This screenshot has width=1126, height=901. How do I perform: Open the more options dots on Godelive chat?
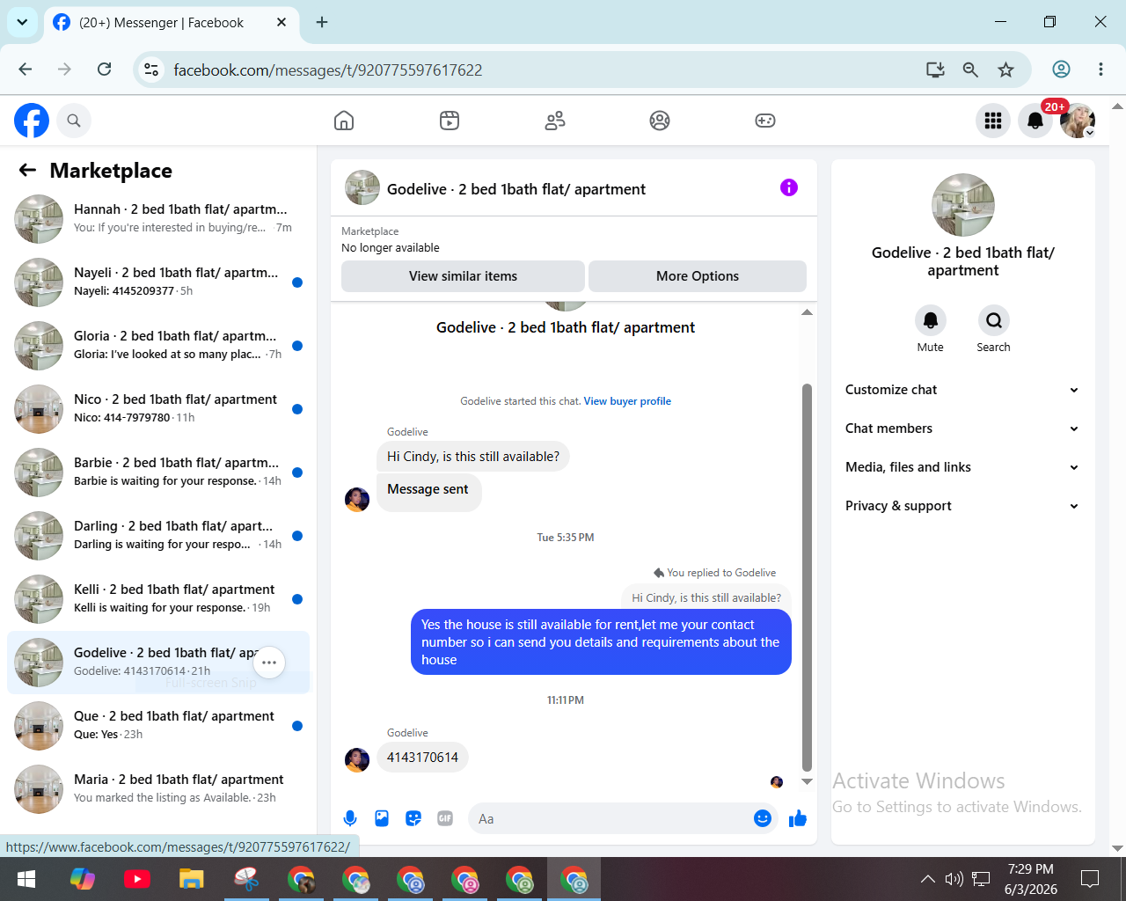click(269, 663)
